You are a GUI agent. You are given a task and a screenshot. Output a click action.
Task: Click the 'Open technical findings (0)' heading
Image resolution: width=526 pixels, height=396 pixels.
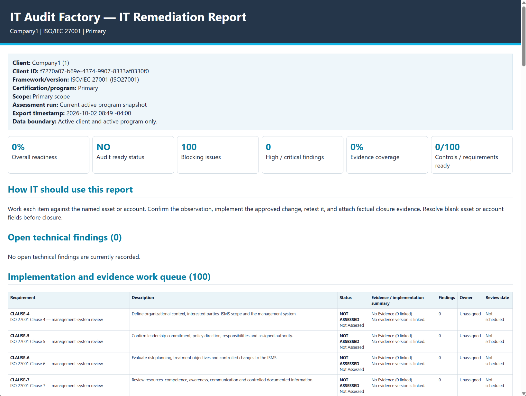pos(65,237)
